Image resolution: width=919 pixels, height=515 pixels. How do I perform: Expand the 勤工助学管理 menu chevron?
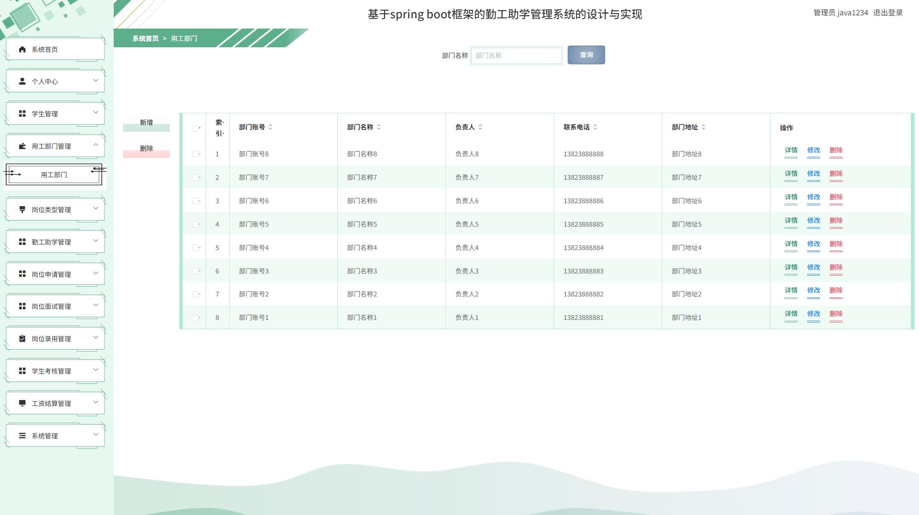click(x=96, y=241)
